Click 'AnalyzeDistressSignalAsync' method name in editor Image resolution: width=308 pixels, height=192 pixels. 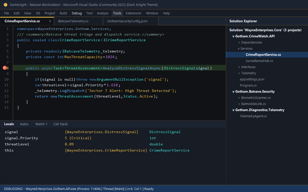click(131, 68)
